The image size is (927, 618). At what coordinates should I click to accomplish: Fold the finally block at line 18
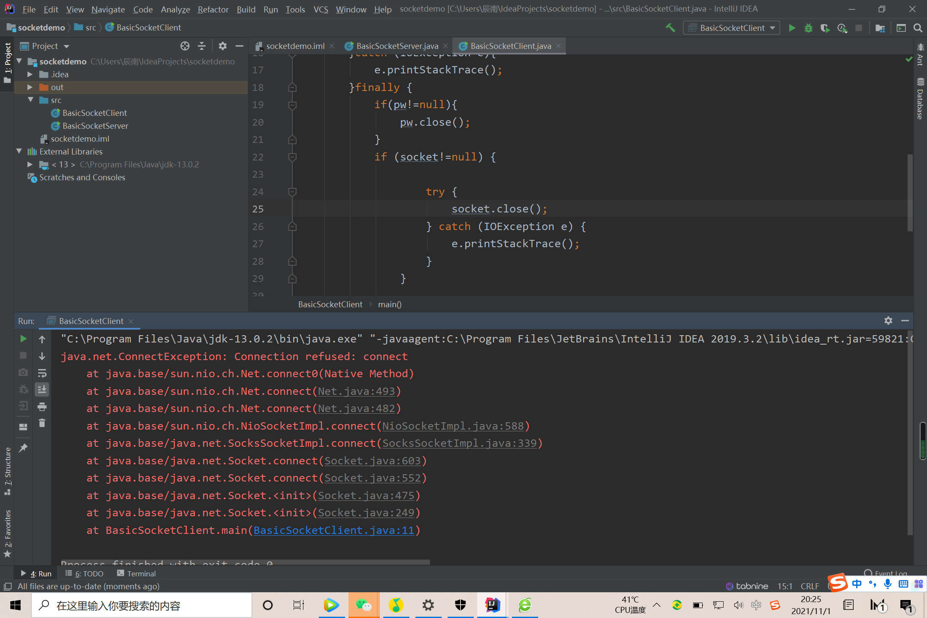point(292,88)
